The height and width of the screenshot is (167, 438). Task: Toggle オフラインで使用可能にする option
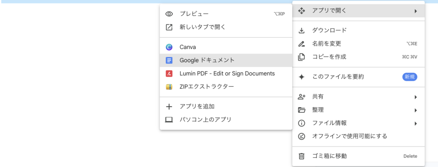358,136
